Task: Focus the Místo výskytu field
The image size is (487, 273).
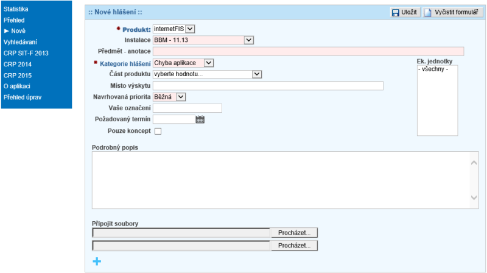Action: click(268, 86)
